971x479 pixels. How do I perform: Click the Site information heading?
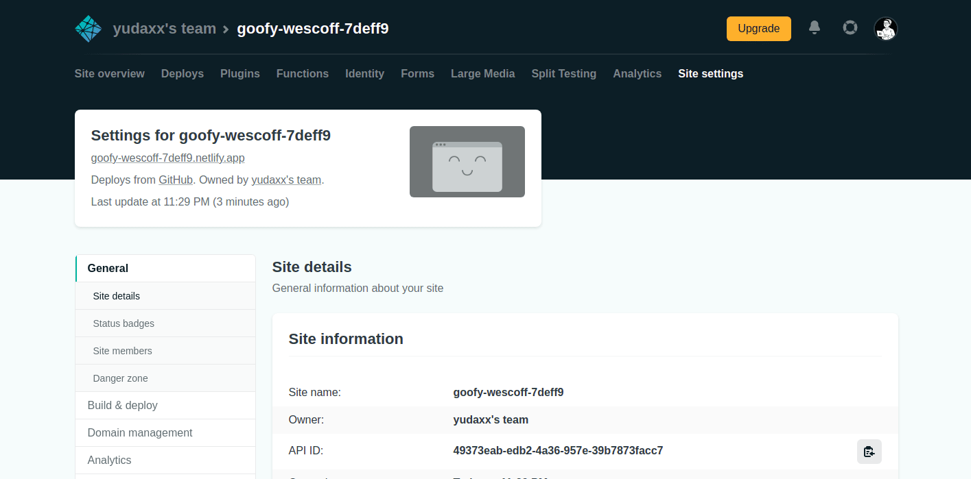pos(346,339)
